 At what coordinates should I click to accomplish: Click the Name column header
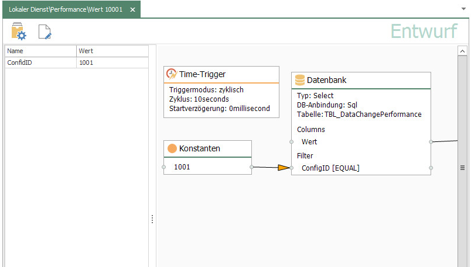40,51
